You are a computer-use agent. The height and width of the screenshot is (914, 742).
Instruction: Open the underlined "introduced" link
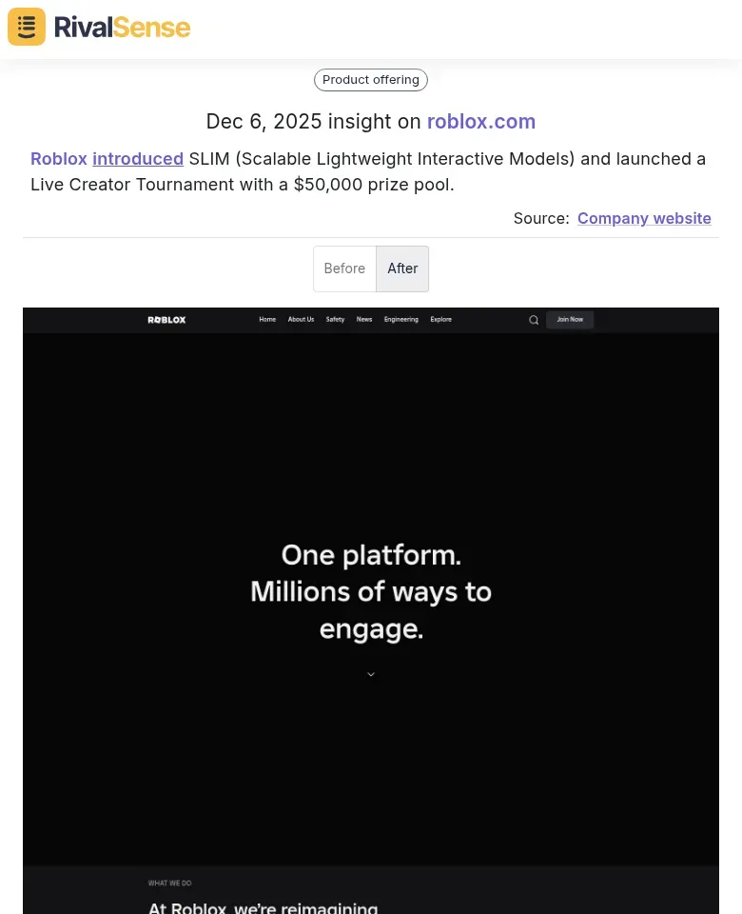138,159
